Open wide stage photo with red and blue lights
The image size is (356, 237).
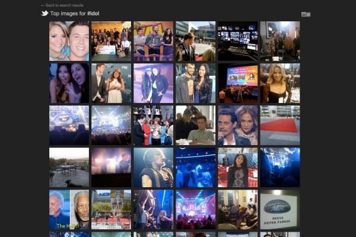pyautogui.click(x=195, y=210)
